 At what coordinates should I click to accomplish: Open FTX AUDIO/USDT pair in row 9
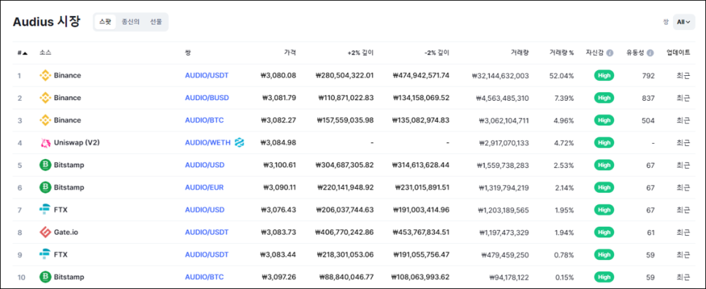click(207, 255)
